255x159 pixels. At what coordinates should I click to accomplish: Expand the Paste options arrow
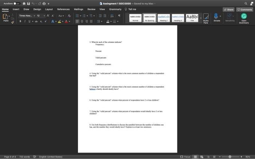(x=9, y=16)
